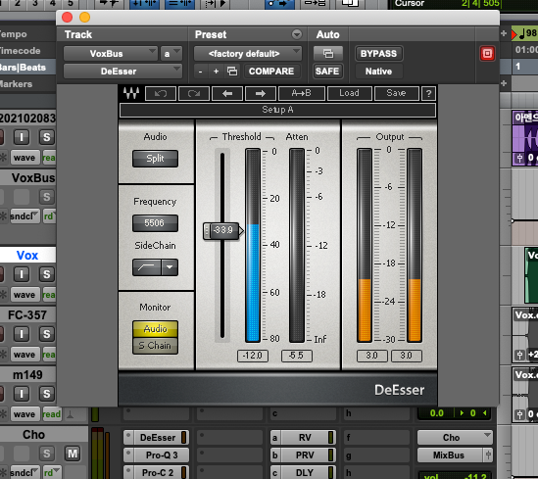Select S Chain monitor mode

(155, 346)
